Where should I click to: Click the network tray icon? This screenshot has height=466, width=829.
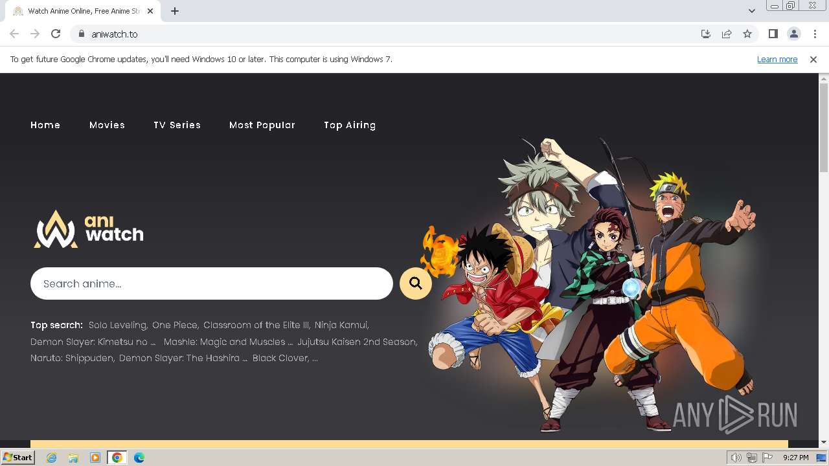(x=752, y=458)
